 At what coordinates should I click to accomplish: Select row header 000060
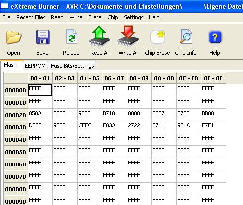tap(16, 164)
